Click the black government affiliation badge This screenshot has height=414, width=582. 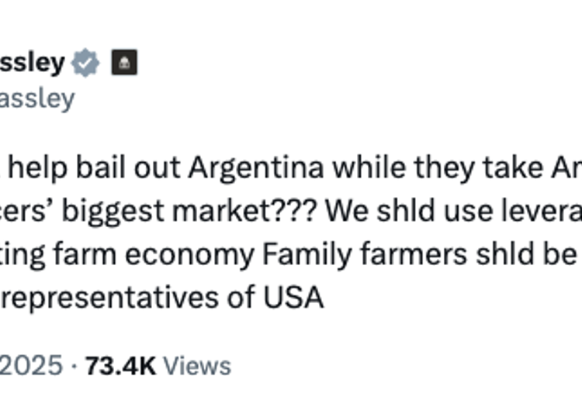pos(124,64)
